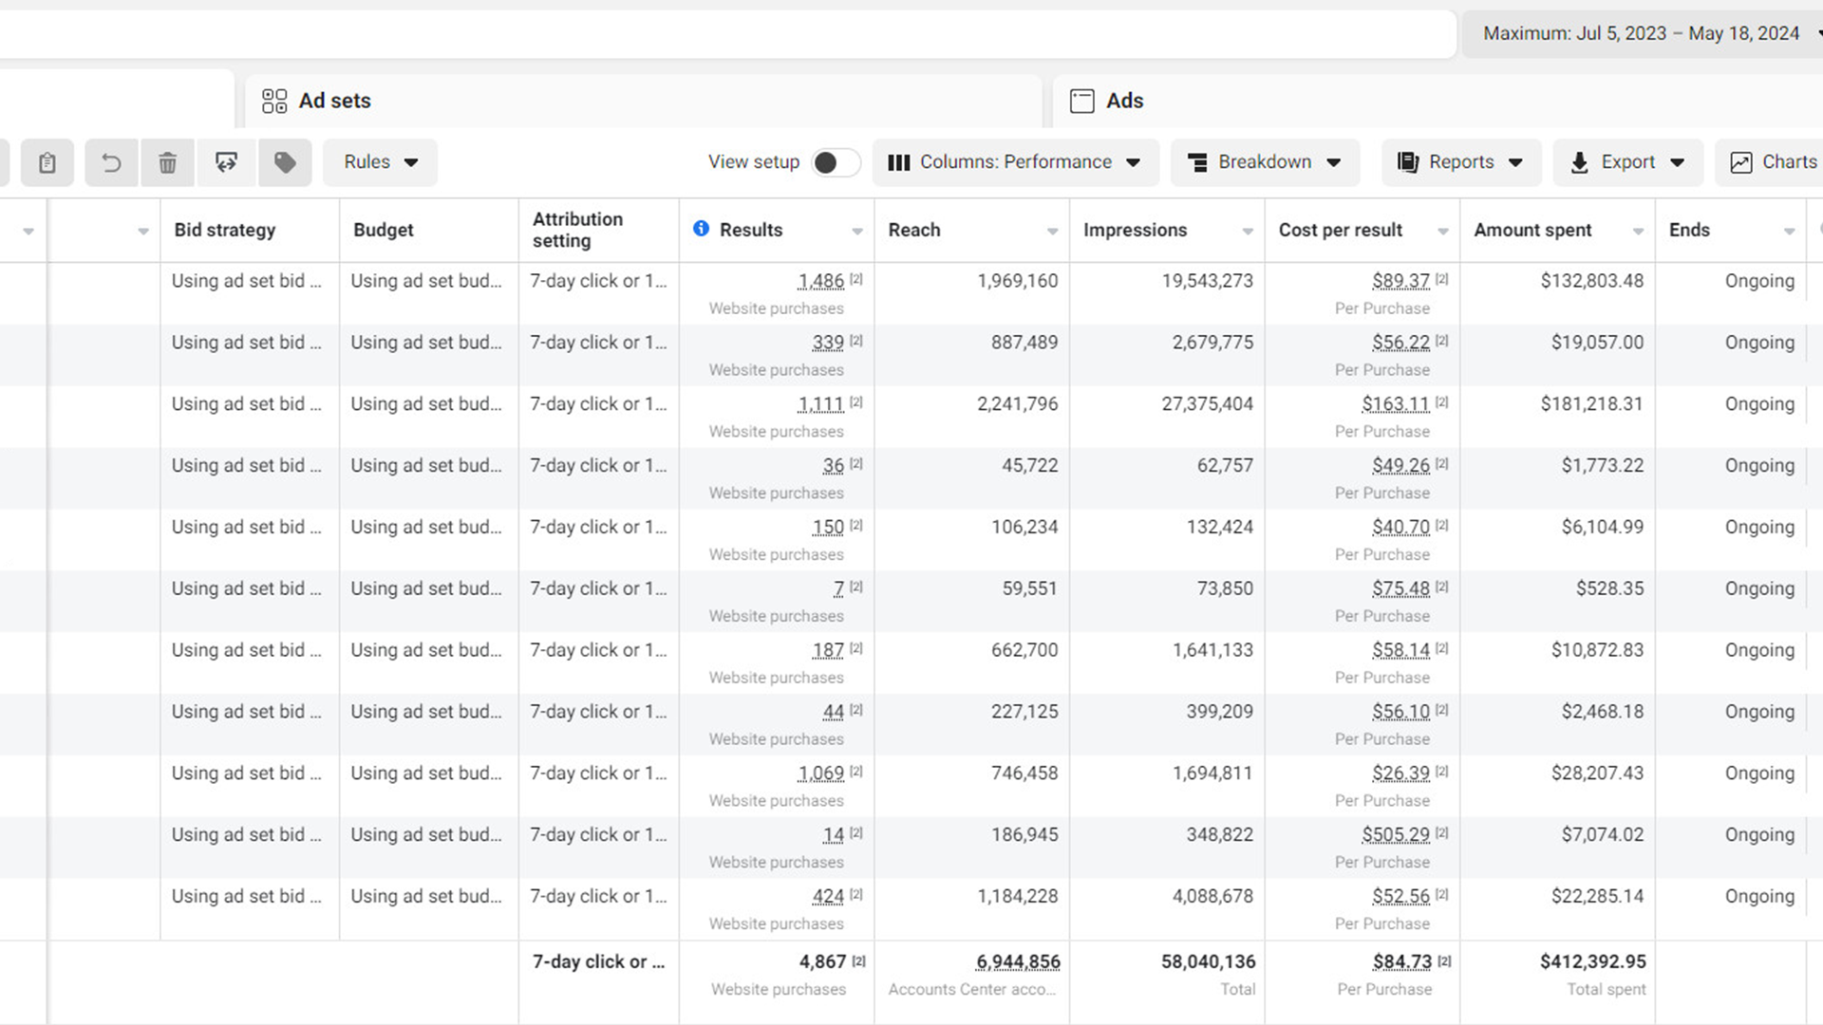Click the A/B test swap icon
Image resolution: width=1823 pixels, height=1025 pixels.
pyautogui.click(x=226, y=162)
